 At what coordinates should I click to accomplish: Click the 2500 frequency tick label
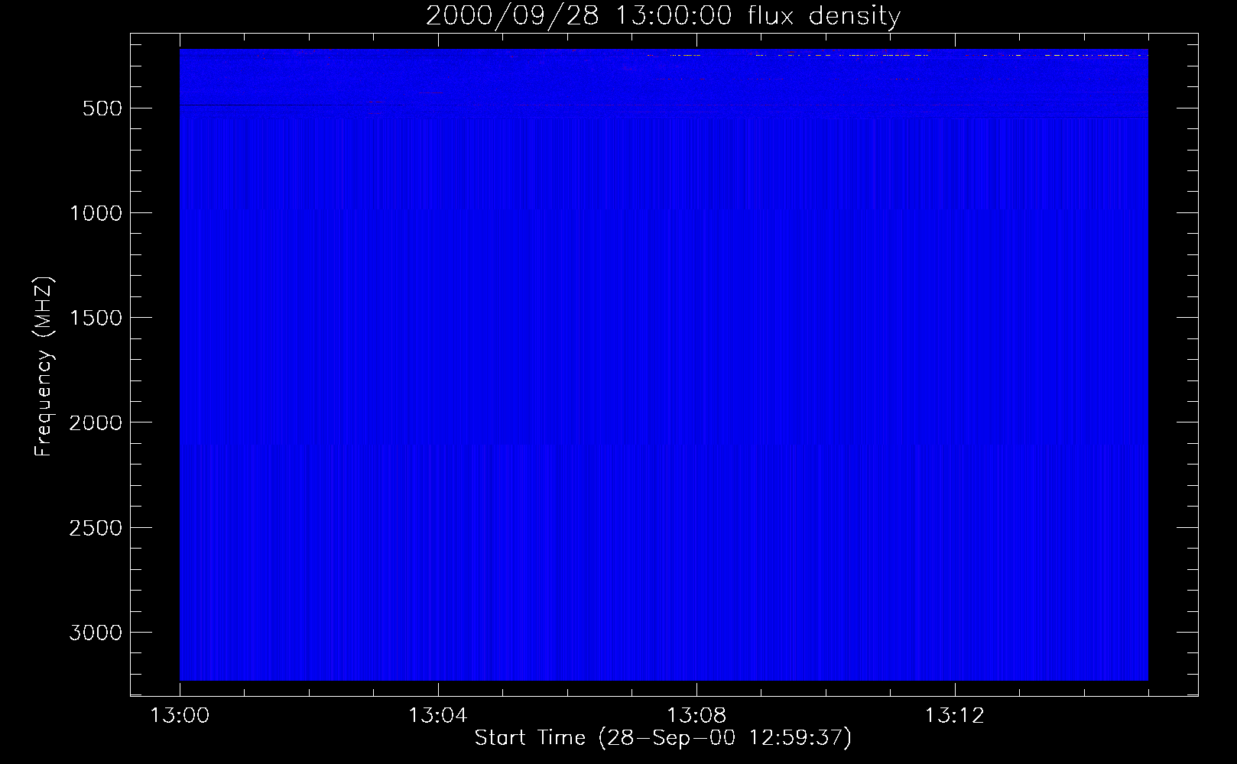pos(96,528)
